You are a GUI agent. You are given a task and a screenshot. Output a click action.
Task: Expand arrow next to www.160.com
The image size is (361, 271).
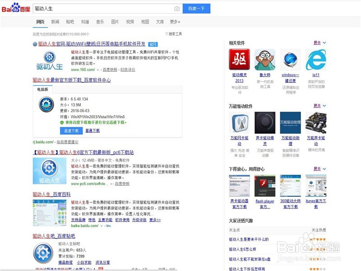(x=98, y=70)
